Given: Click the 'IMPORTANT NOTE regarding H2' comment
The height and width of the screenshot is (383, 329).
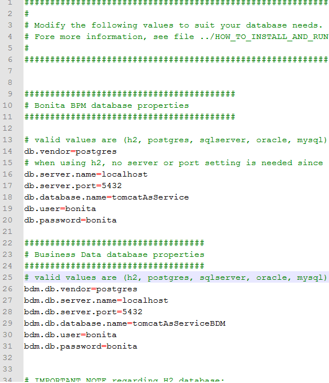Looking at the screenshot, I should (124, 380).
